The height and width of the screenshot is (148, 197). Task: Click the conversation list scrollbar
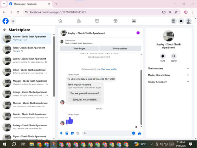coord(54,66)
